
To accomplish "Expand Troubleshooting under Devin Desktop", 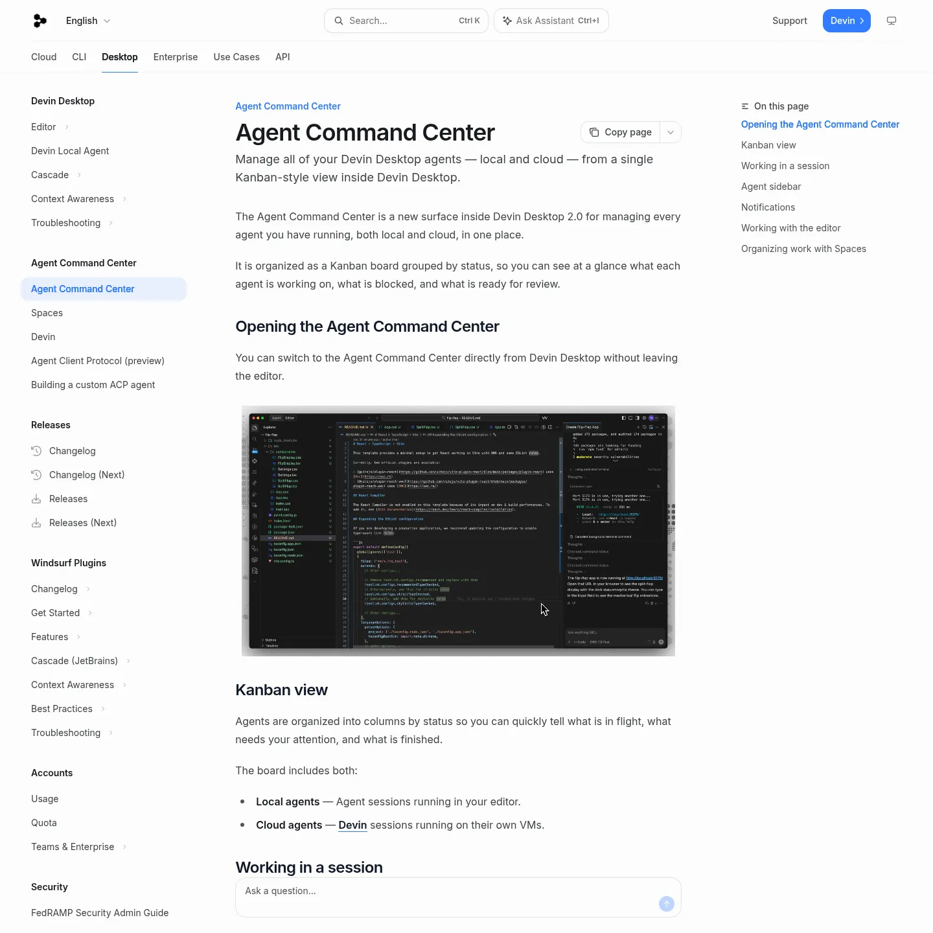I will 111,223.
